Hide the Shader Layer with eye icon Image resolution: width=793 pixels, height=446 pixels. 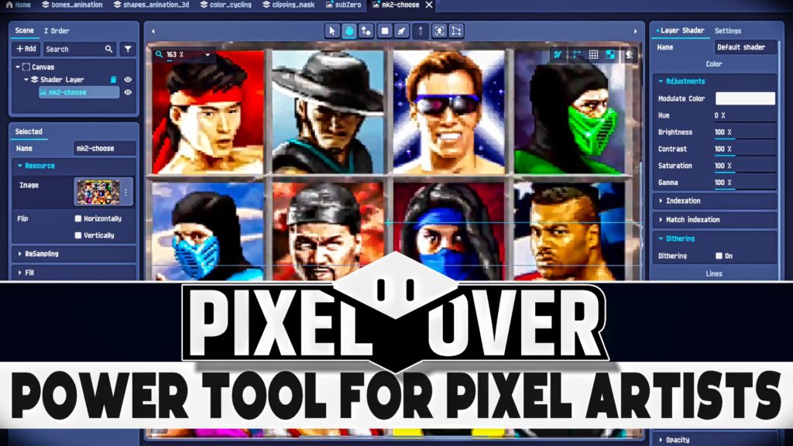(128, 80)
